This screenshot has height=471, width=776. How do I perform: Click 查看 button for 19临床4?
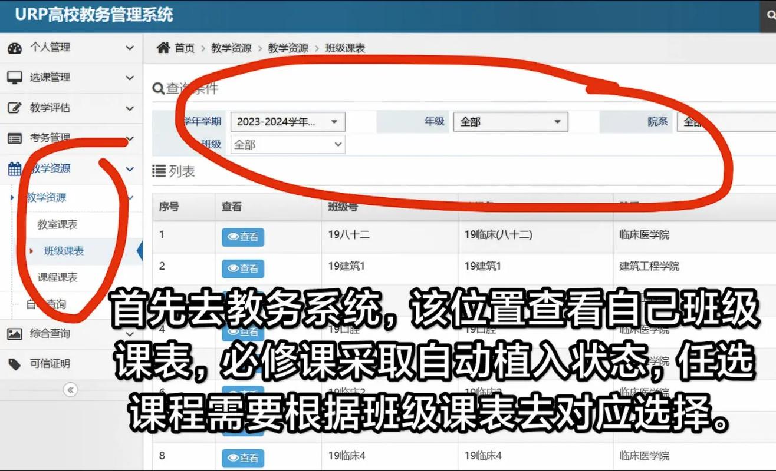pos(243,457)
